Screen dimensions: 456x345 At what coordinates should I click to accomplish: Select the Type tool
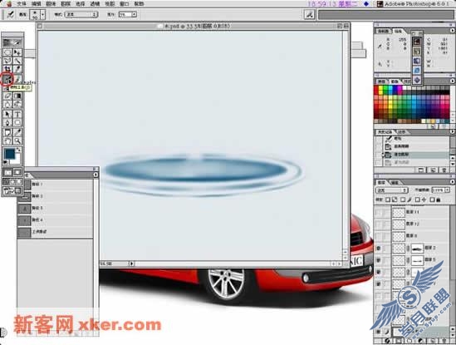coord(17,114)
